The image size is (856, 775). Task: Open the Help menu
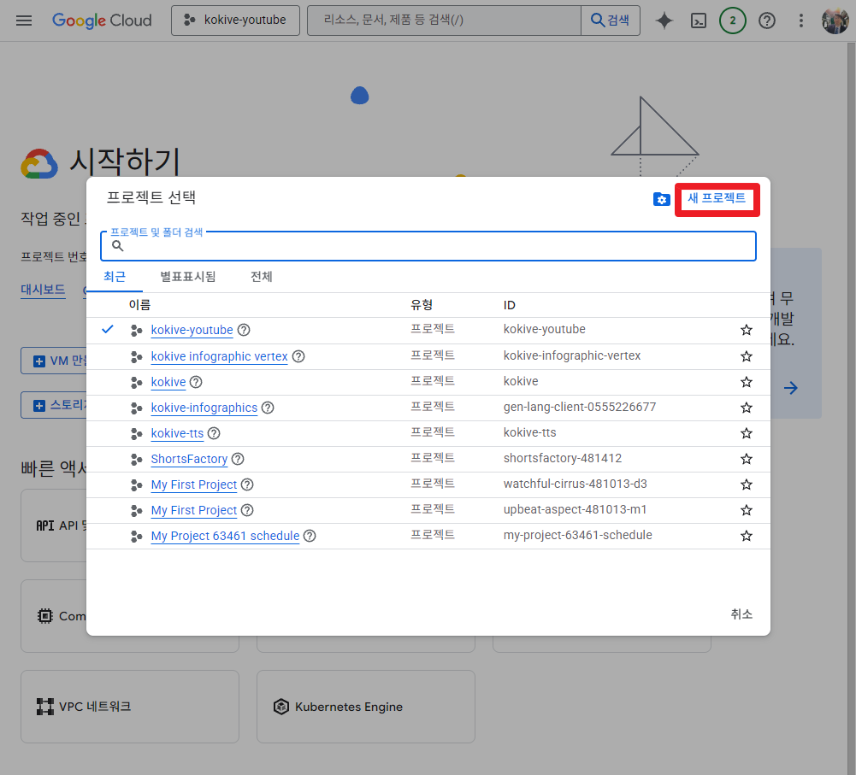[x=767, y=20]
